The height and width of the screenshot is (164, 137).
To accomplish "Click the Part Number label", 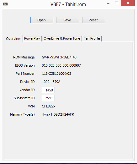I will point(25,74).
